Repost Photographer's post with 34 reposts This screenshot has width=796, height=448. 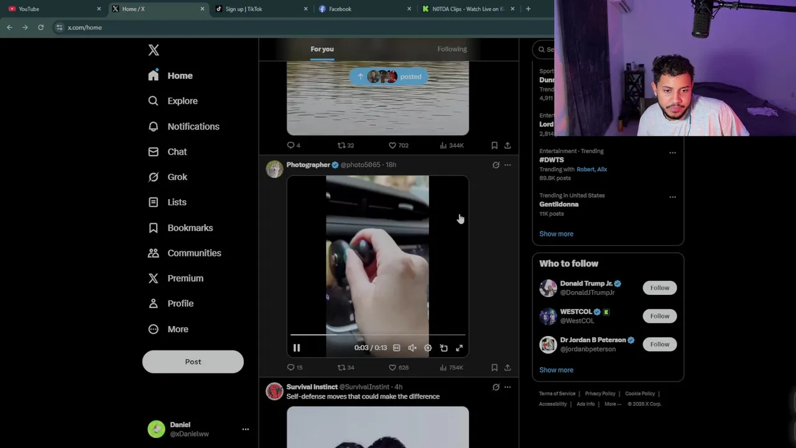345,368
